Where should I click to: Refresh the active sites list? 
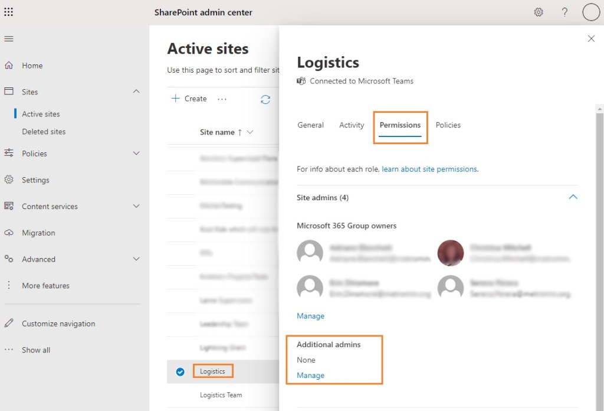265,99
